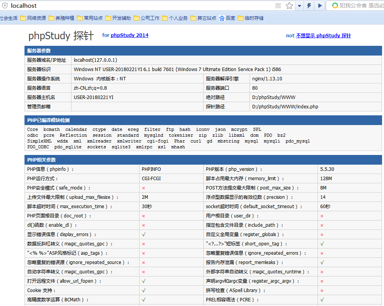Viewport: 384px width, 306px height.
Task: Click the bookmark star icon
Action: [290, 5]
